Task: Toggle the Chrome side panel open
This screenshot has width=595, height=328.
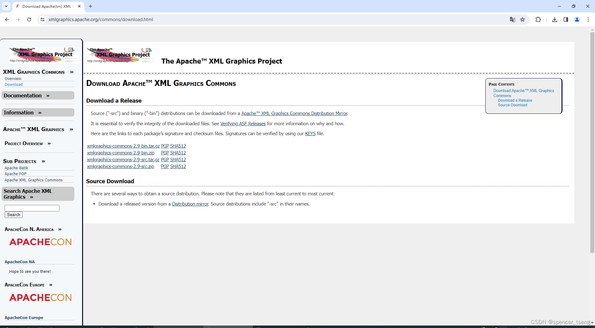Action: coord(566,19)
